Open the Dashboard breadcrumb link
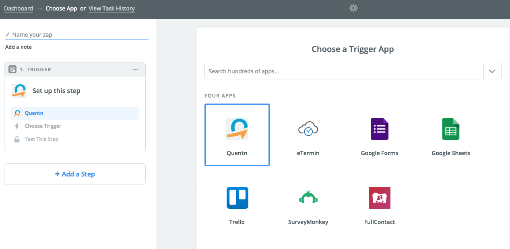The height and width of the screenshot is (249, 510). point(19,8)
